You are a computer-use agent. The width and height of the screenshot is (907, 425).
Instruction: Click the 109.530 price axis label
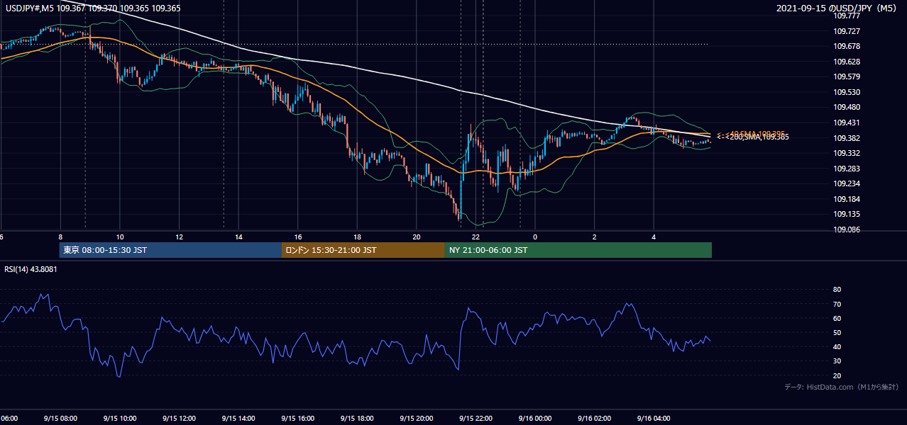point(847,92)
